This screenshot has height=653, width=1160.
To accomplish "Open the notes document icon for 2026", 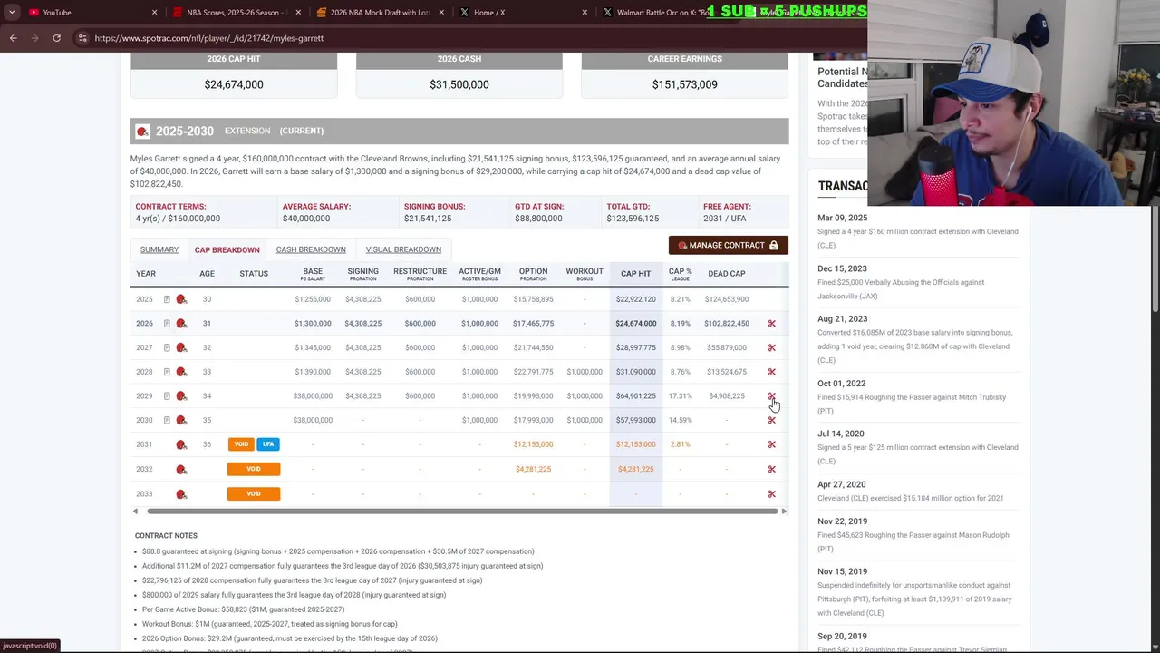I will click(167, 324).
